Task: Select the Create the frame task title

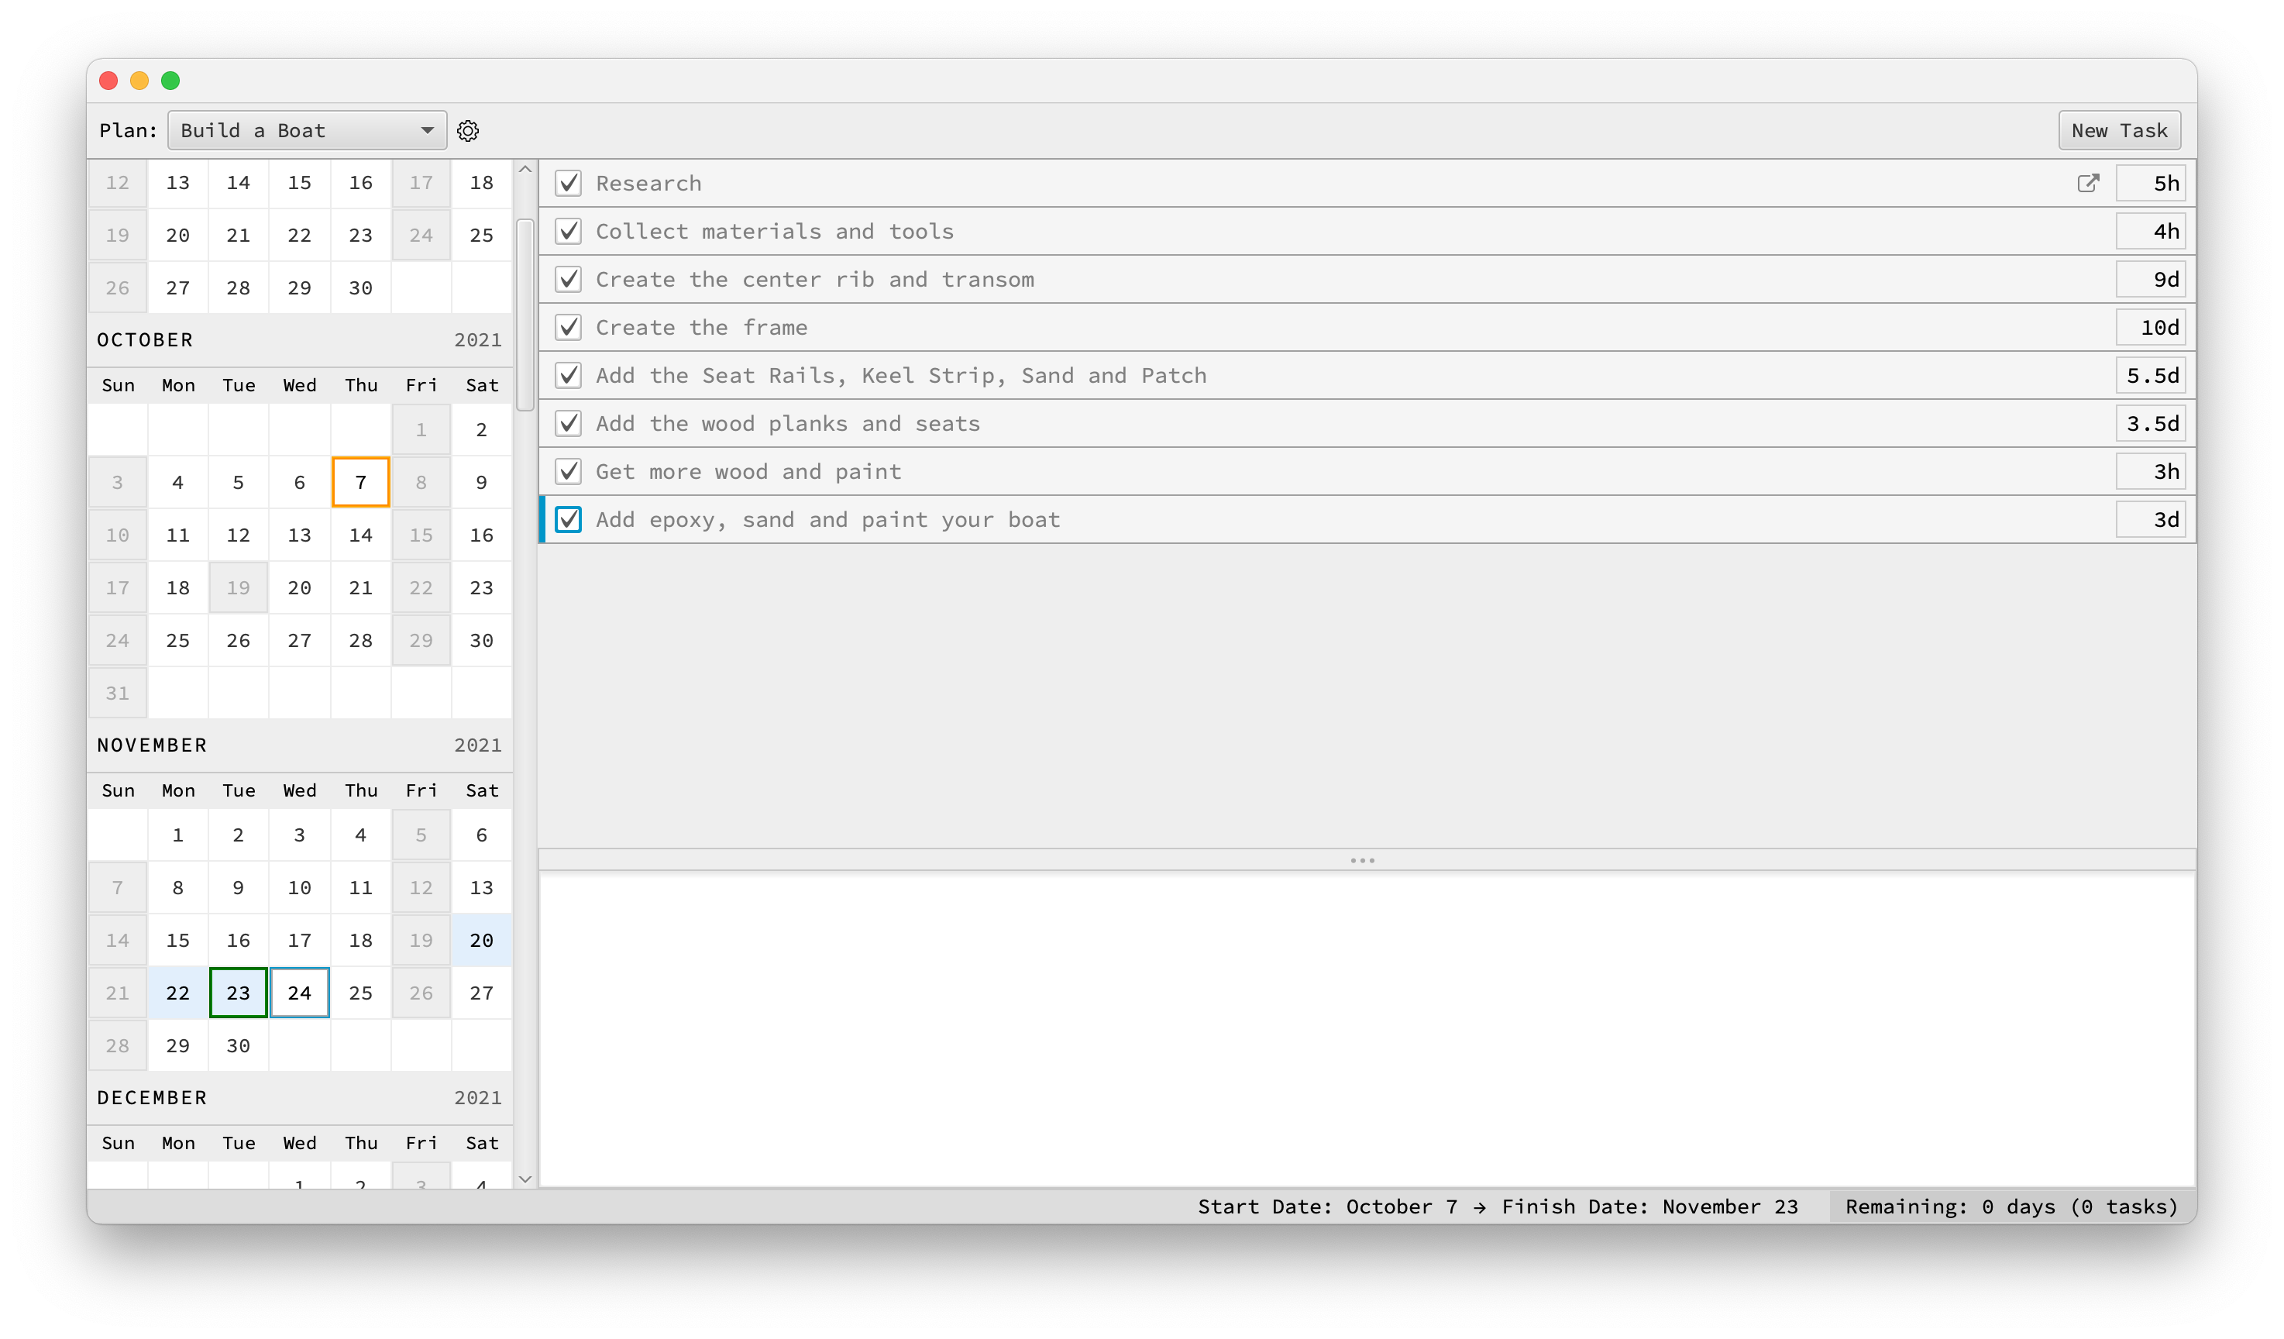Action: tap(701, 327)
